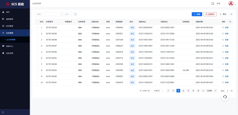Image resolution: width=238 pixels, height=115 pixels.
Task: Click the task management sidebar icon
Action: coord(3,33)
